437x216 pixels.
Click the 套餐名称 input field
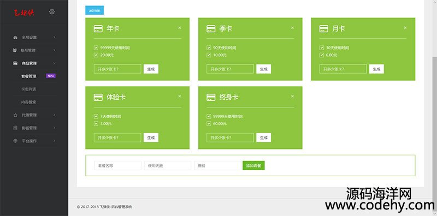click(x=117, y=166)
